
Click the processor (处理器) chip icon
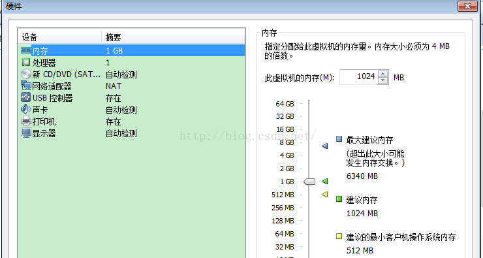tap(26, 63)
